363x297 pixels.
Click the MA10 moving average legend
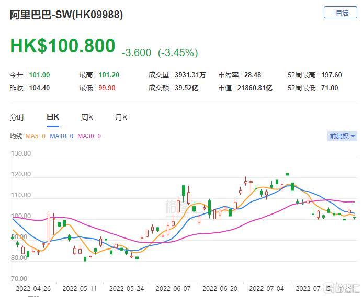coord(62,136)
